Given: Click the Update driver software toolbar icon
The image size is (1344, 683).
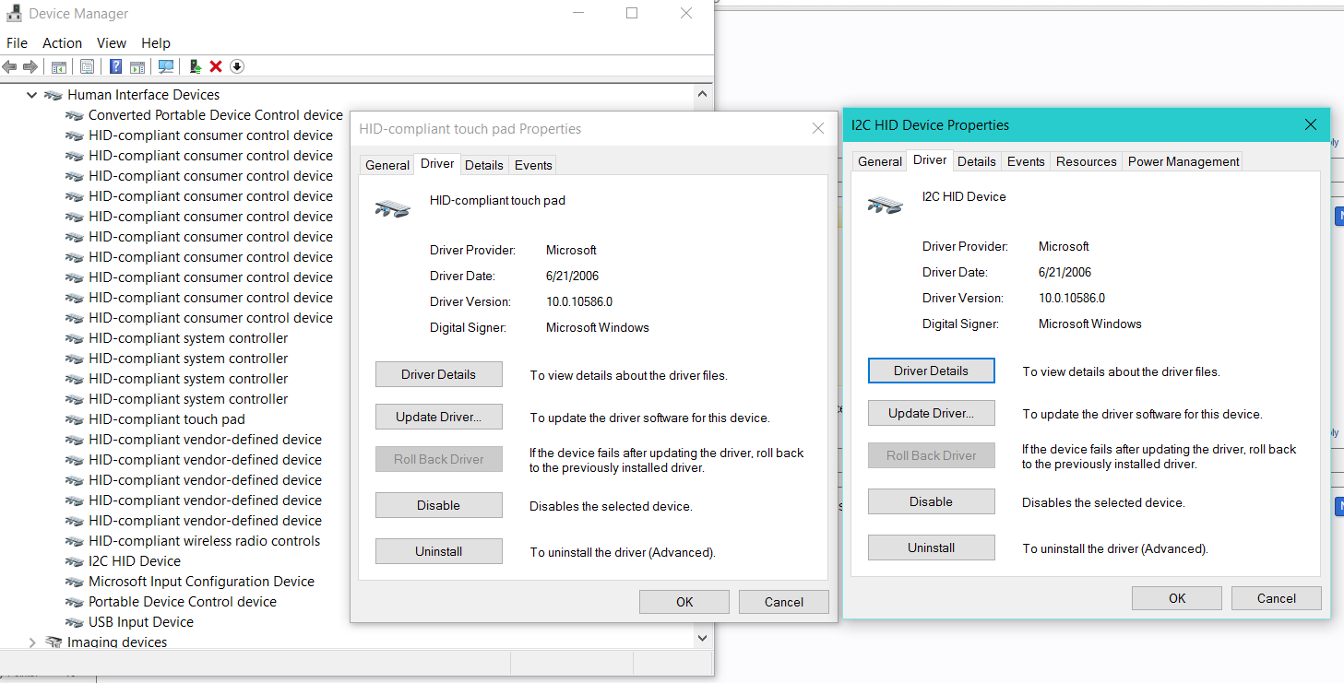Looking at the screenshot, I should coord(195,66).
